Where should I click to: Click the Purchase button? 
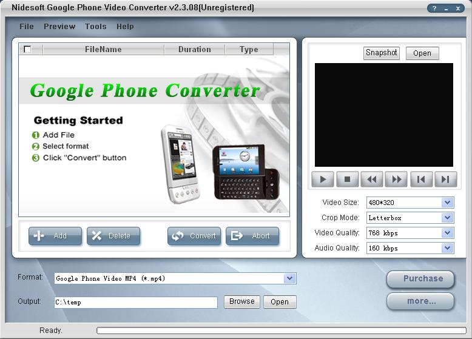click(420, 279)
